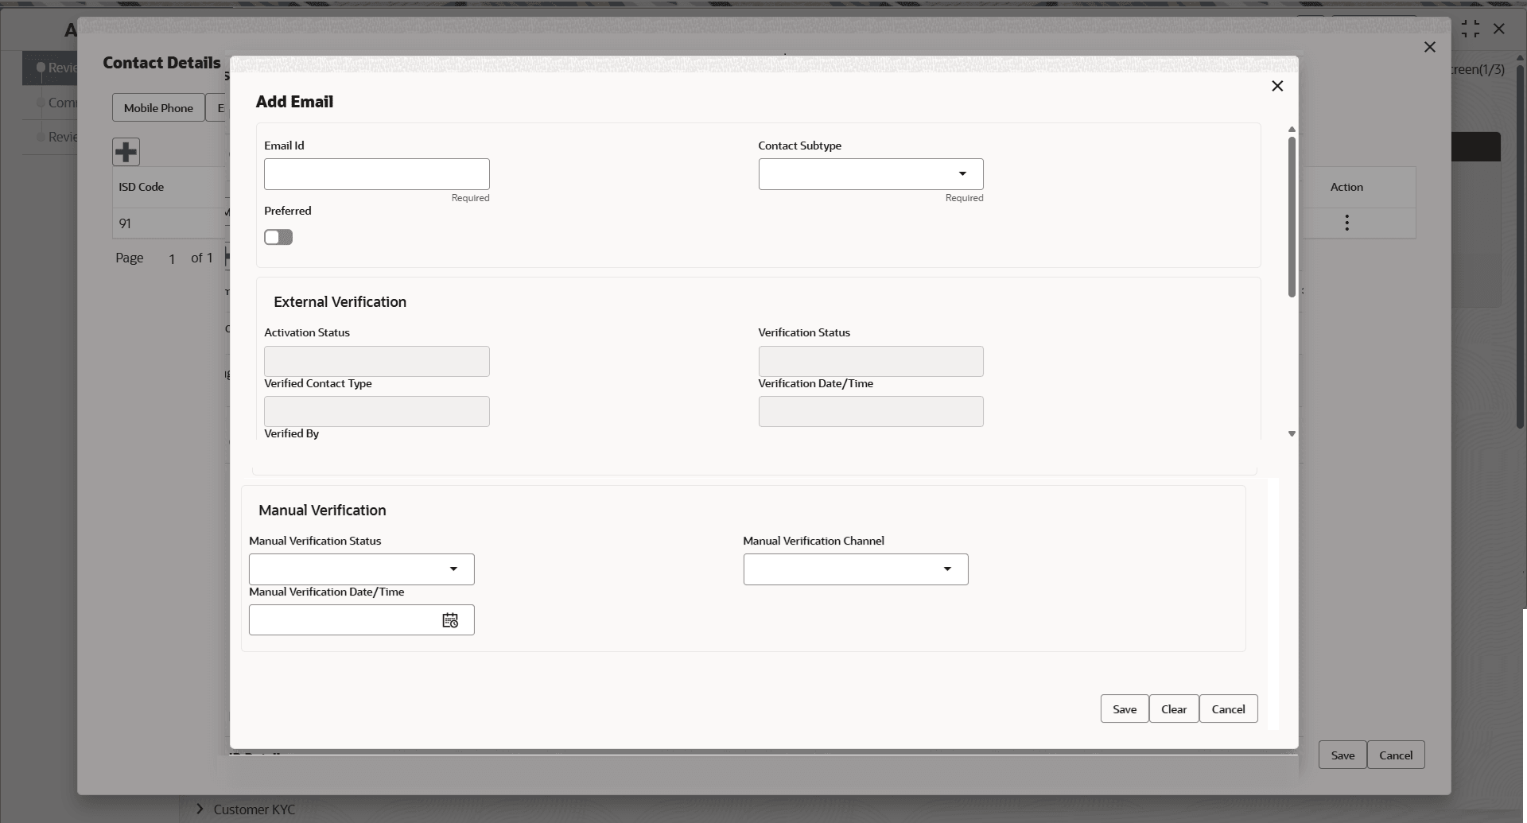
Task: Toggle the Preferred email switch
Action: 278,237
